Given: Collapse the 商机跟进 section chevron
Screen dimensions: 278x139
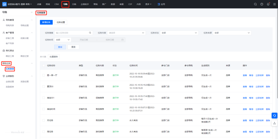Looking at the screenshot, I should pos(32,51).
